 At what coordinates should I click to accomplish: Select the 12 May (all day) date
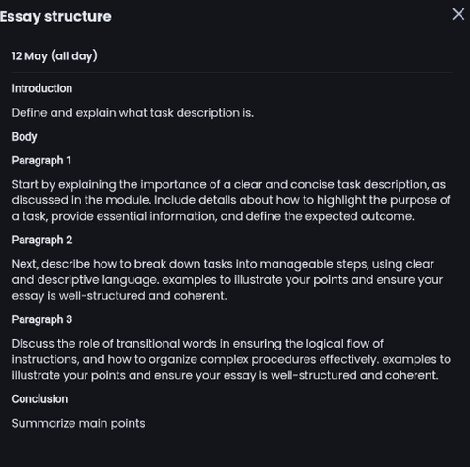55,56
